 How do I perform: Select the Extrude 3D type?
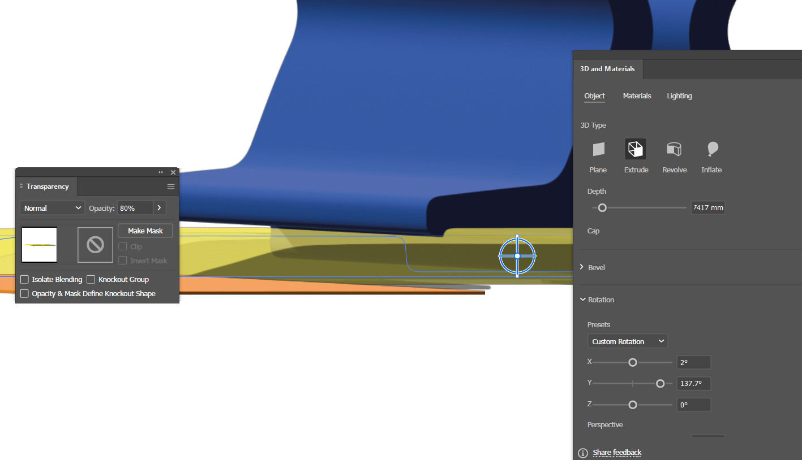click(x=635, y=149)
